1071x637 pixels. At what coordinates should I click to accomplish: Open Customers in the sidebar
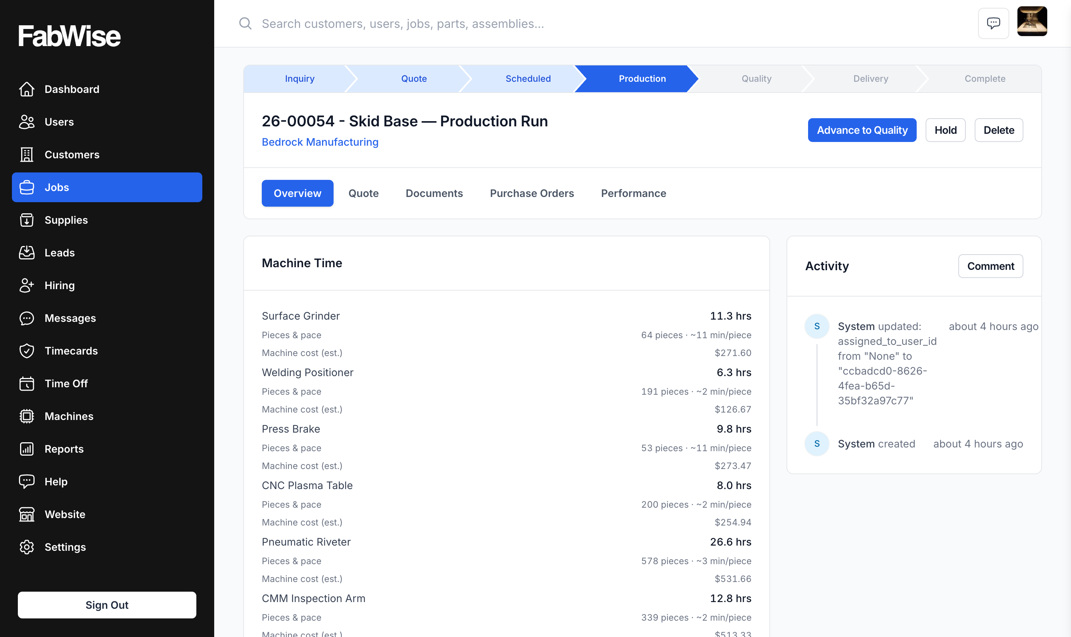point(107,155)
